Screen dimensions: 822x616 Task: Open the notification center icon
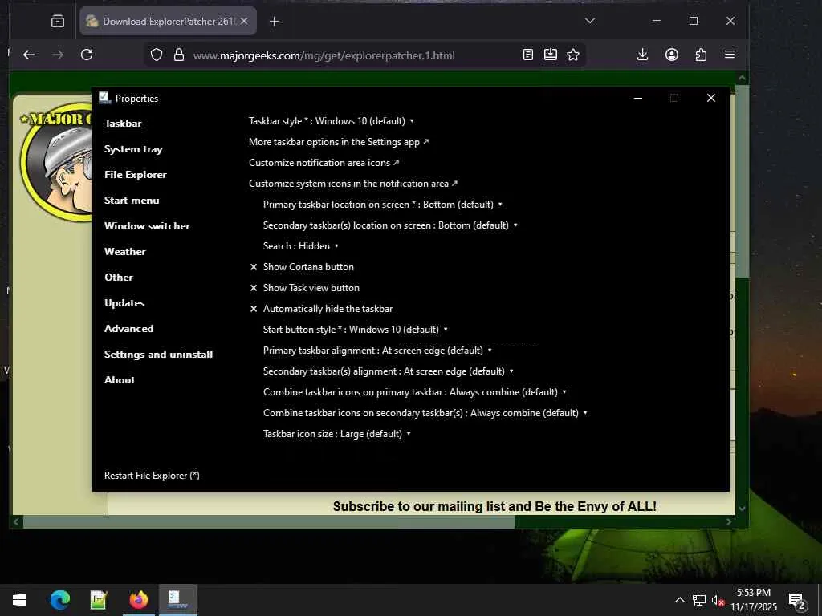tap(797, 601)
